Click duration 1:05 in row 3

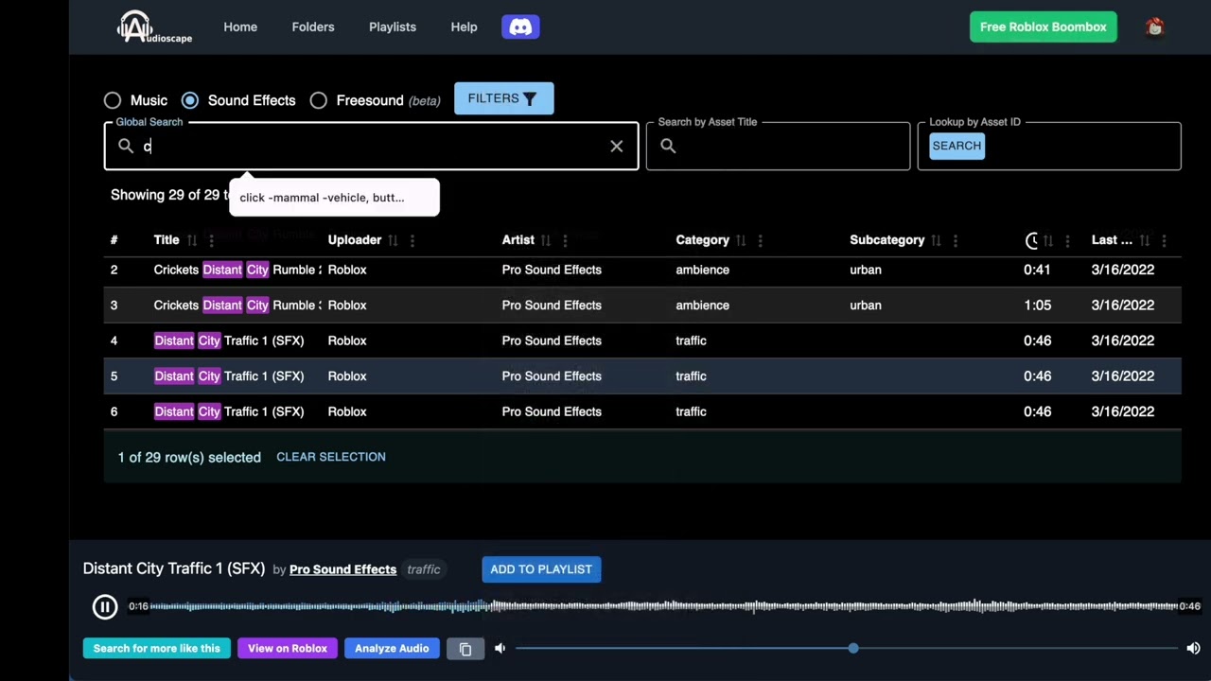pos(1037,306)
